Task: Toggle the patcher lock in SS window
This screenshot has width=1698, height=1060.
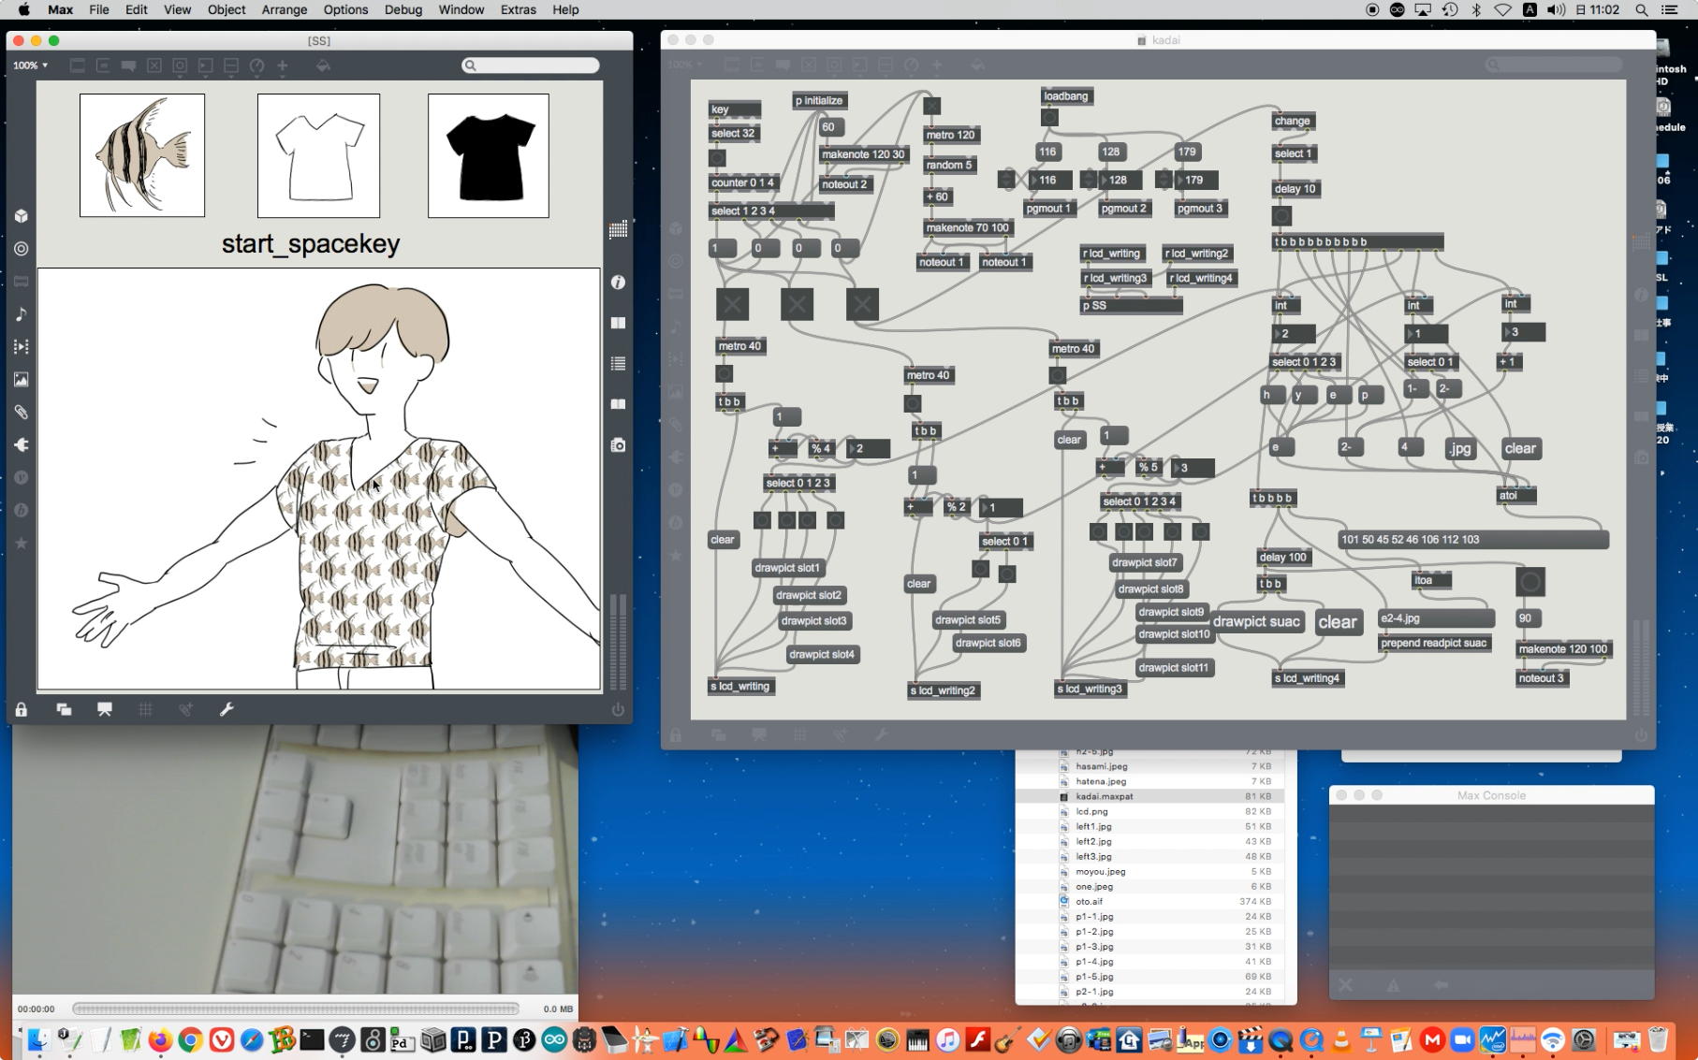Action: pos(21,709)
